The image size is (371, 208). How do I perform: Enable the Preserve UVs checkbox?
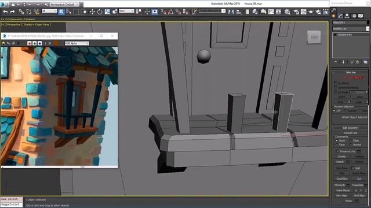337,151
